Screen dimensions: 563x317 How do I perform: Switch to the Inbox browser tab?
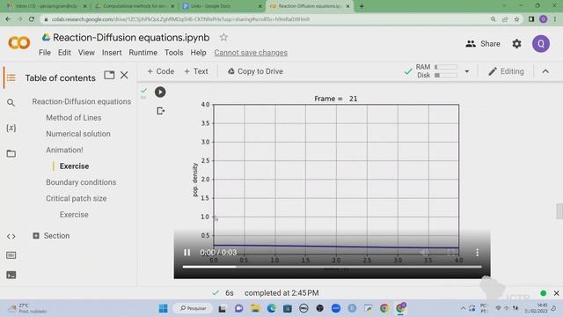pyautogui.click(x=47, y=6)
